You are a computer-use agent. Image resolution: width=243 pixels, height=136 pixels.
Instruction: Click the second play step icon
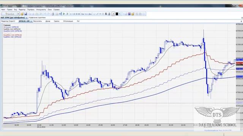(67, 14)
